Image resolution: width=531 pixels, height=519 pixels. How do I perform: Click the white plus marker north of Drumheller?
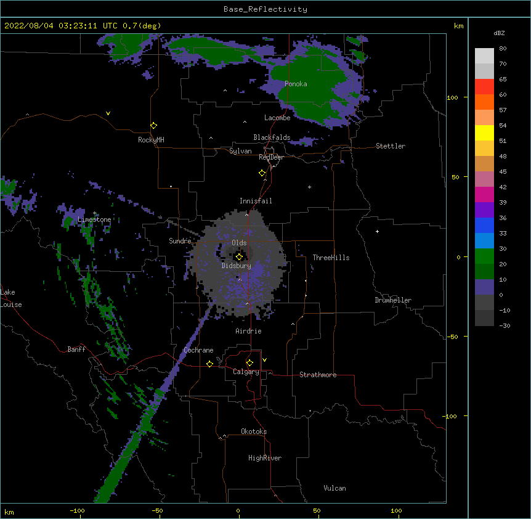[x=377, y=231]
